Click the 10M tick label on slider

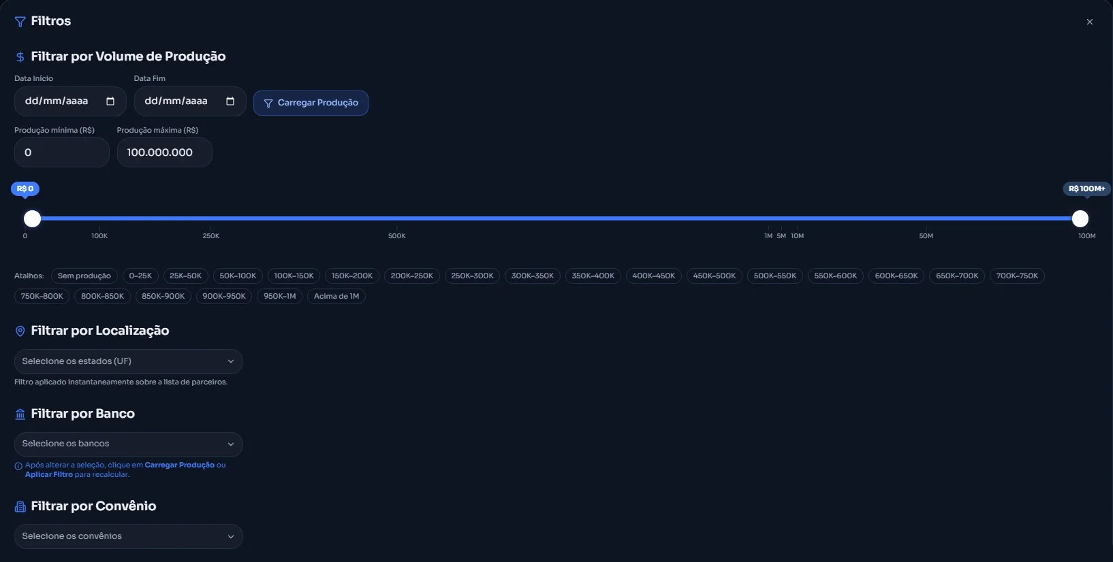798,236
